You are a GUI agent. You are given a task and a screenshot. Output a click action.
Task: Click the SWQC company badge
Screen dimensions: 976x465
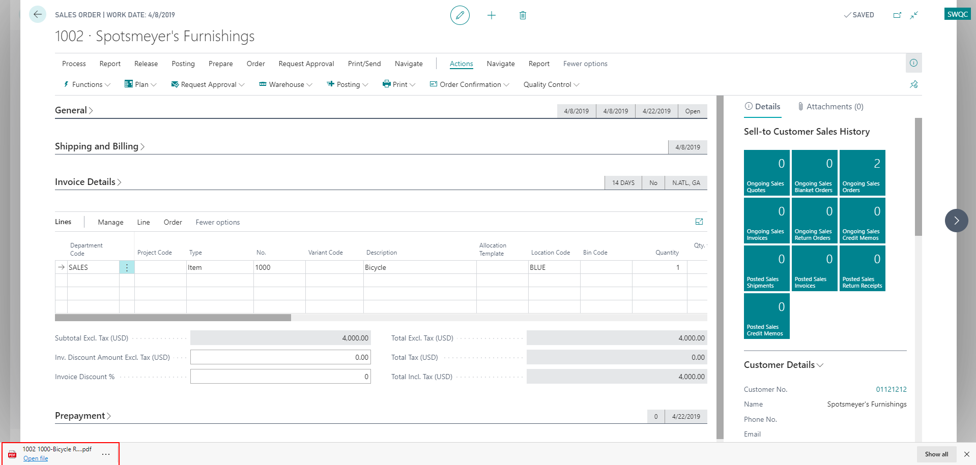(x=957, y=14)
